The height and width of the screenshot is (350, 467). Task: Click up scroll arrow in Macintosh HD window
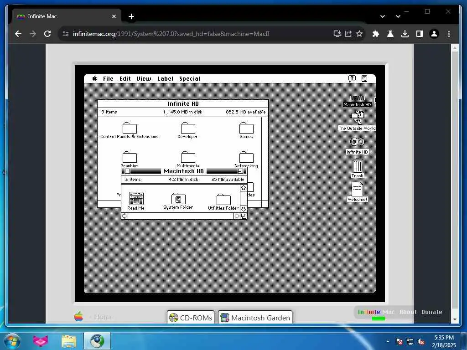pos(244,188)
